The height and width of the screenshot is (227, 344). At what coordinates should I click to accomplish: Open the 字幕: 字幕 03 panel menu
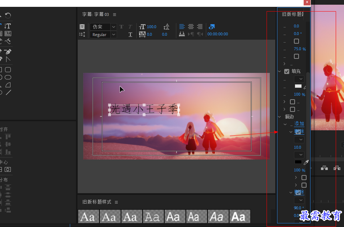click(x=115, y=14)
